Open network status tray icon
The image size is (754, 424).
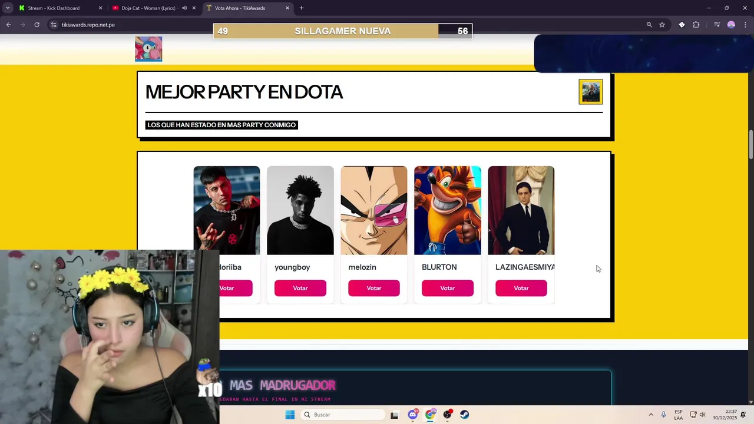click(693, 415)
